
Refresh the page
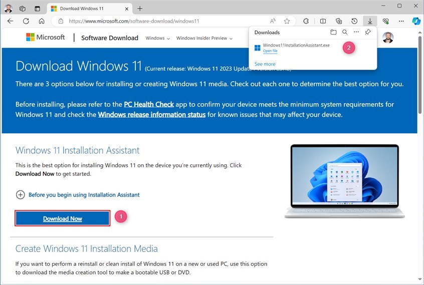pyautogui.click(x=26, y=21)
